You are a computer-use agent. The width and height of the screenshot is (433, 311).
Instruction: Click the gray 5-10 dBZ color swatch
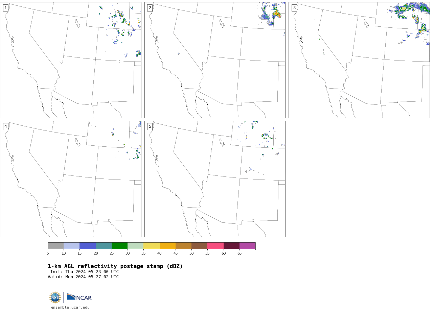55,246
